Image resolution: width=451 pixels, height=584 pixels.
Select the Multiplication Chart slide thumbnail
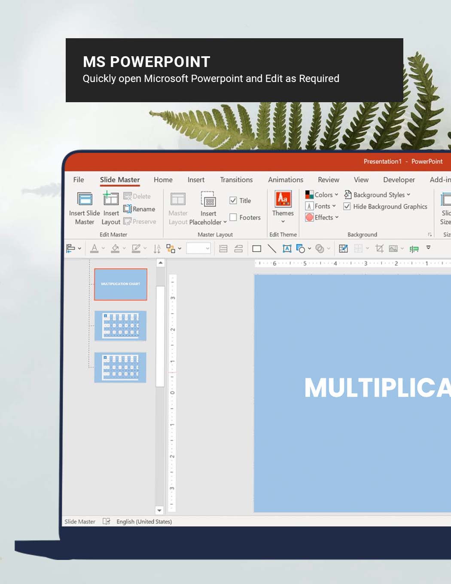[x=120, y=284]
